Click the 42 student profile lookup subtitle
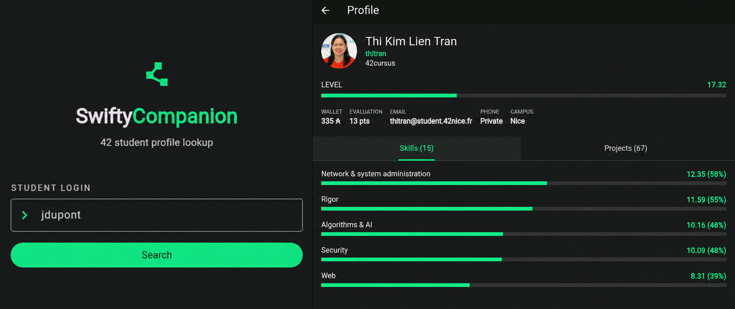 (157, 142)
